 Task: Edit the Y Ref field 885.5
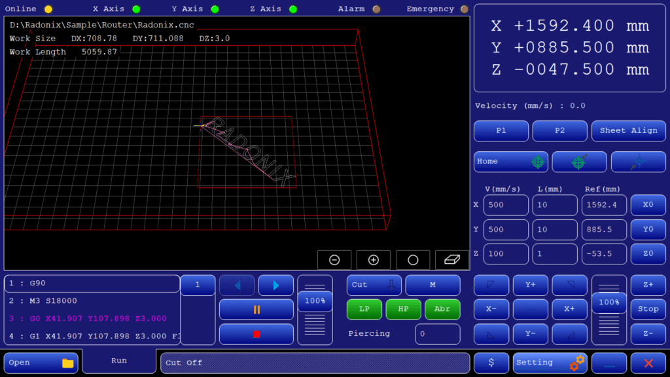(604, 230)
